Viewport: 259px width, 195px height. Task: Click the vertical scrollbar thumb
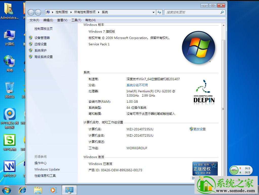224,109
